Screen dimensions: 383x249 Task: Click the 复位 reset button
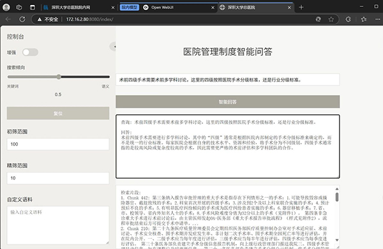point(58,114)
